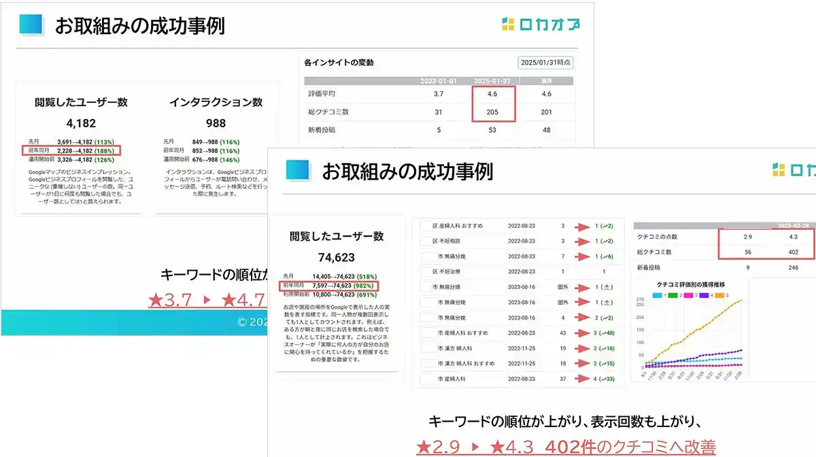Click the 区 不妊治療 keyword row
This screenshot has height=457, width=816.
coord(517,271)
